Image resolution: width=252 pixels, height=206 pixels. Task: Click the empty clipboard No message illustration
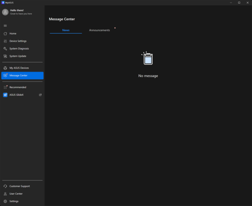coord(147,58)
